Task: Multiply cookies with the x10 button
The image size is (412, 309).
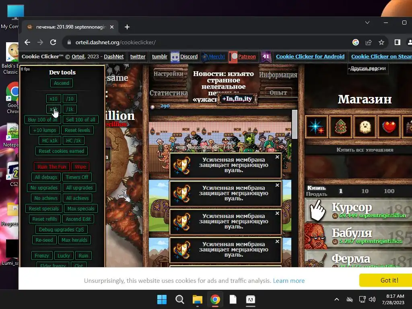Action: pos(54,99)
